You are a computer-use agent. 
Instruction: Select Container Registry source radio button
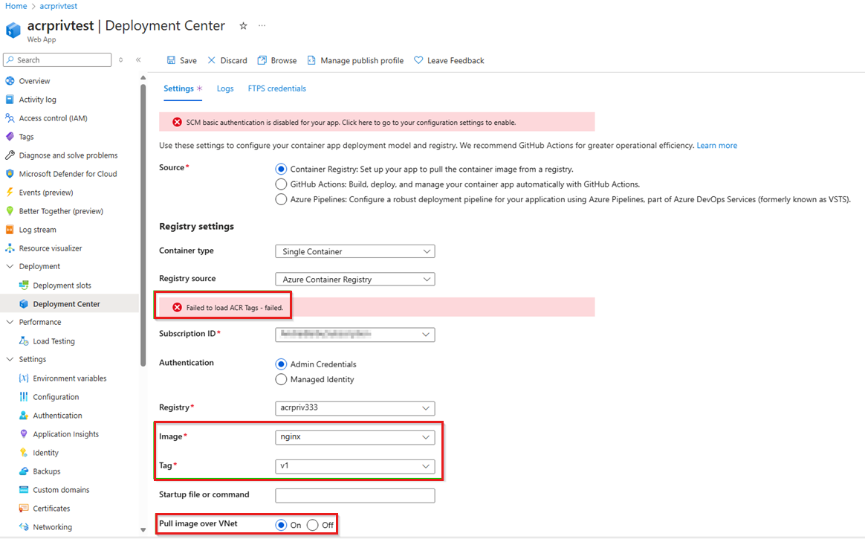point(282,169)
